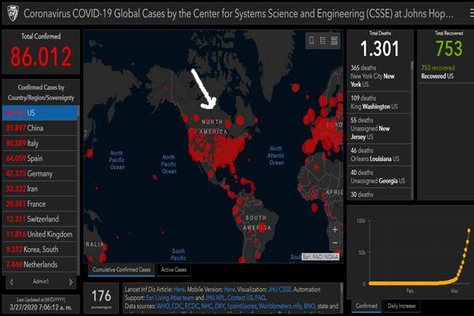Show the Daily Increase chart tab

click(401, 306)
